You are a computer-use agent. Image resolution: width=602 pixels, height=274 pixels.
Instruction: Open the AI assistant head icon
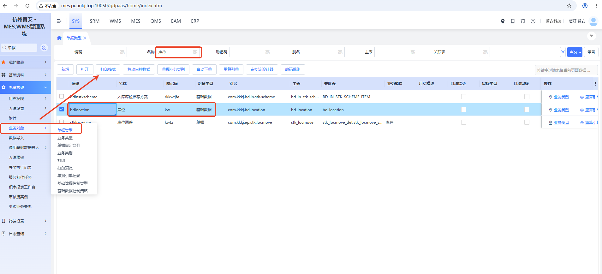click(503, 21)
